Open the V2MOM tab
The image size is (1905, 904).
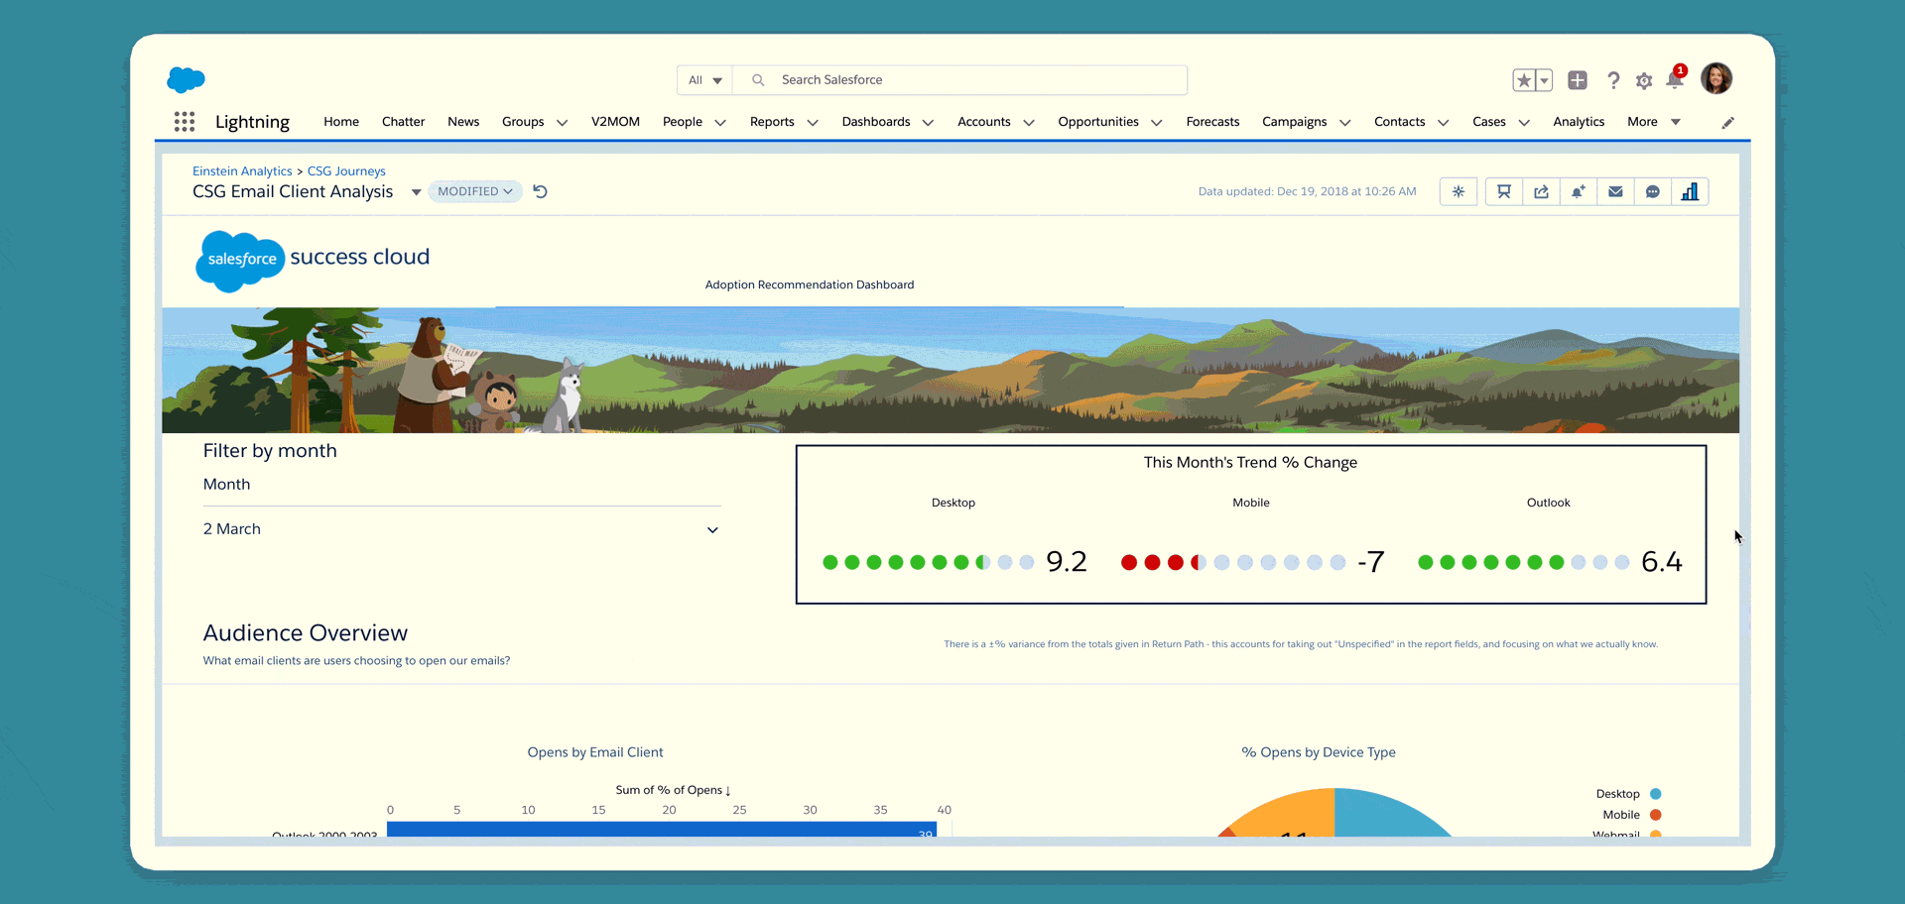coord(615,122)
